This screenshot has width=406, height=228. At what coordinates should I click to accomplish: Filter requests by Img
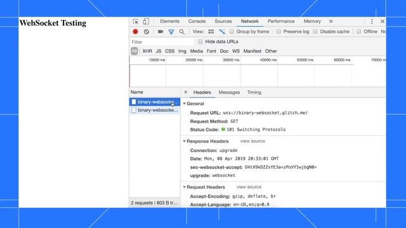[182, 51]
